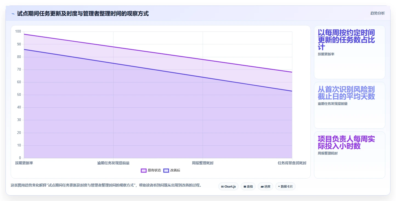This screenshot has height=201, width=396.
Task: Click the headline 以每周按约定时间更新的任务数占比计
Action: 346,40
